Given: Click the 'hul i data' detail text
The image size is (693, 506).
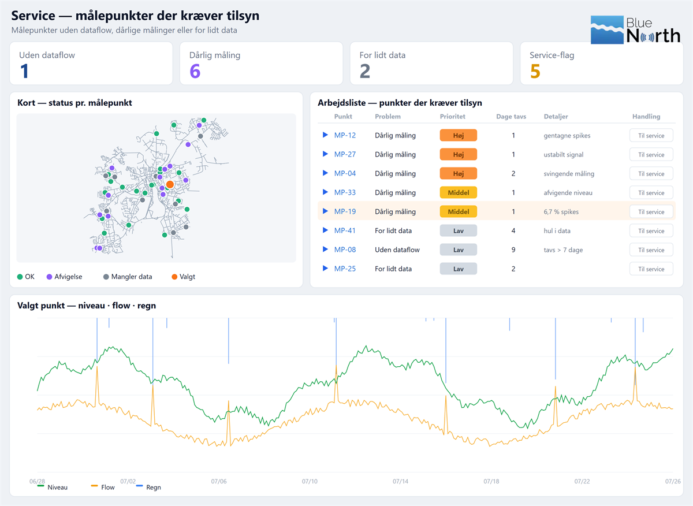Looking at the screenshot, I should [x=557, y=231].
